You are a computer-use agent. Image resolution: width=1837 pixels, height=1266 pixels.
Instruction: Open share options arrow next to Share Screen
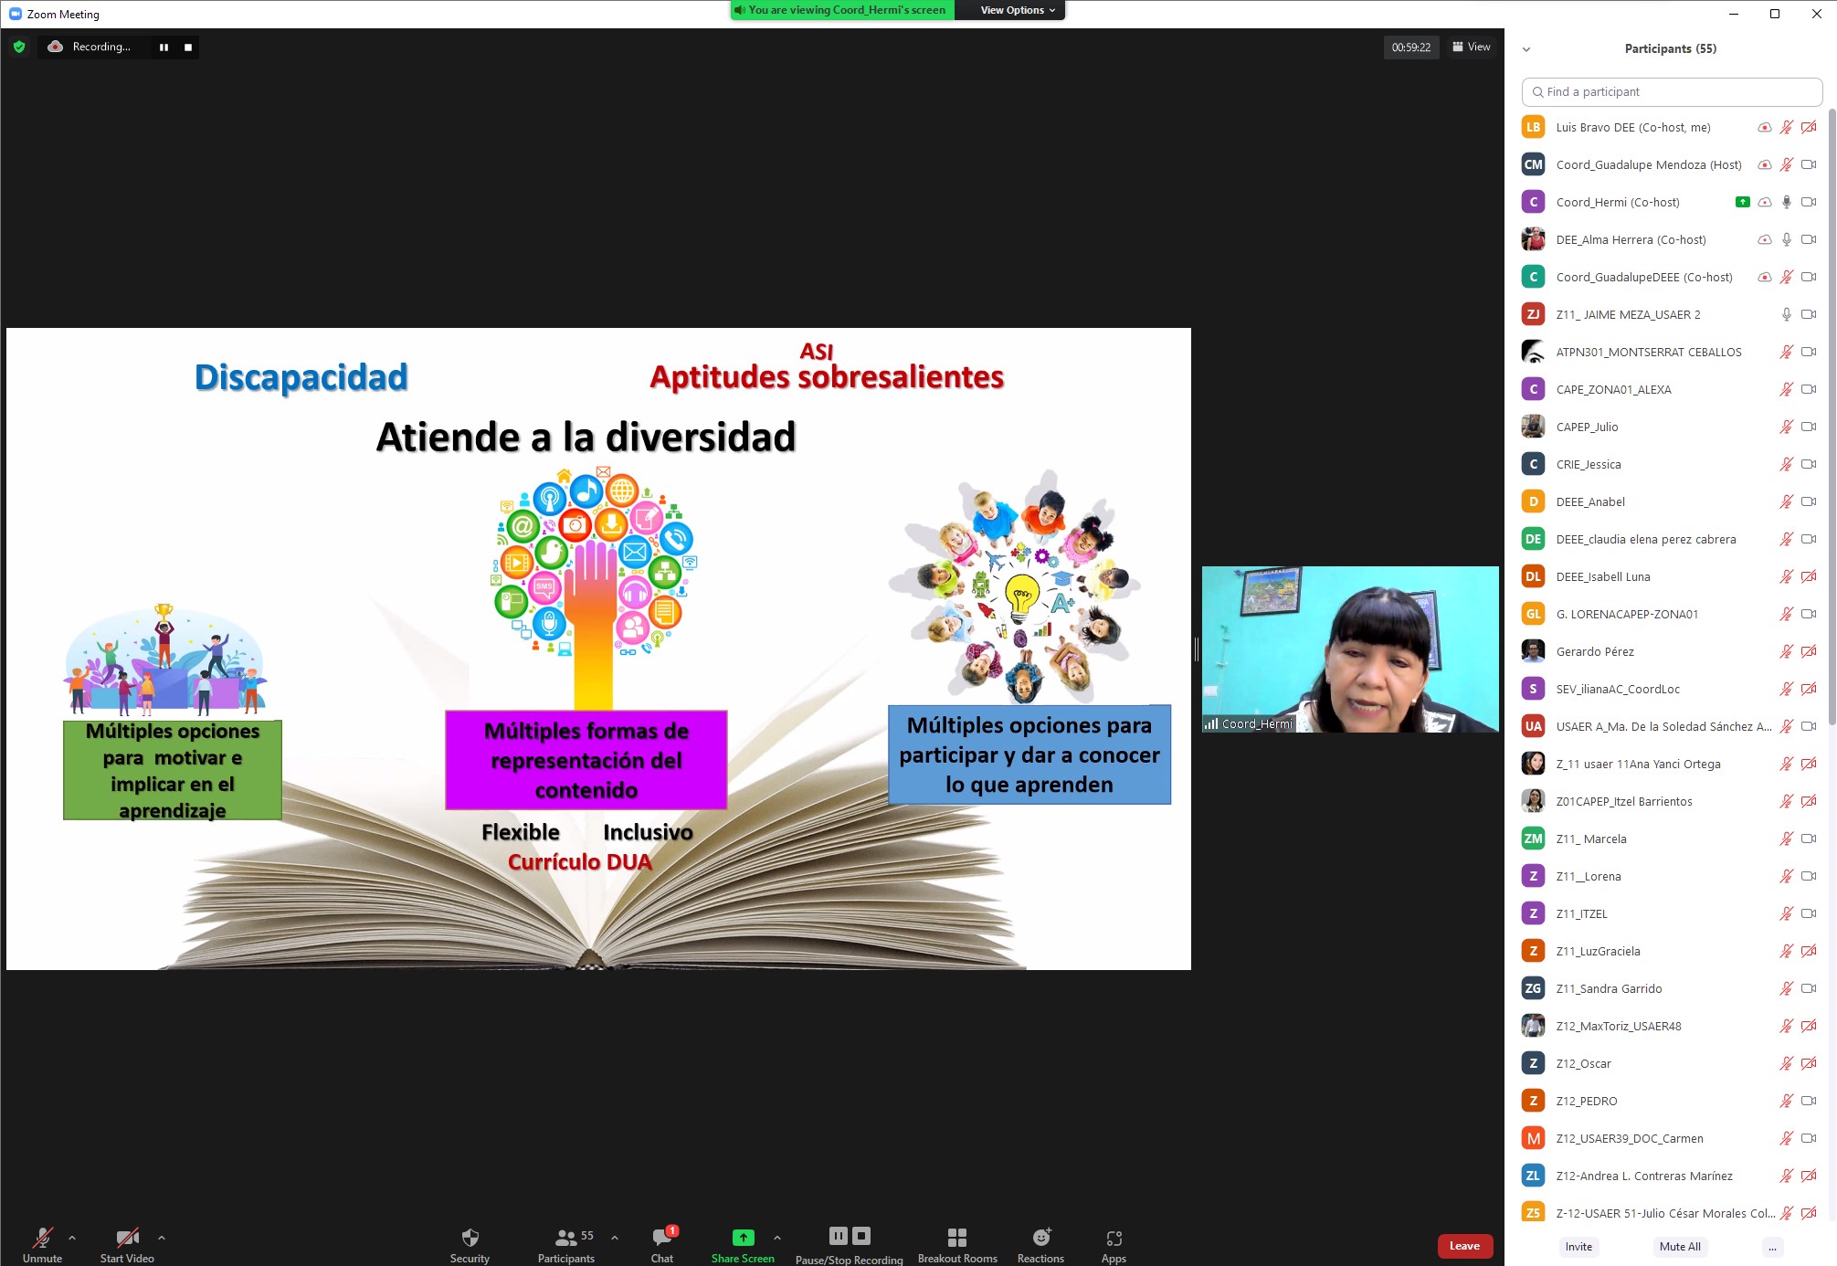(777, 1238)
